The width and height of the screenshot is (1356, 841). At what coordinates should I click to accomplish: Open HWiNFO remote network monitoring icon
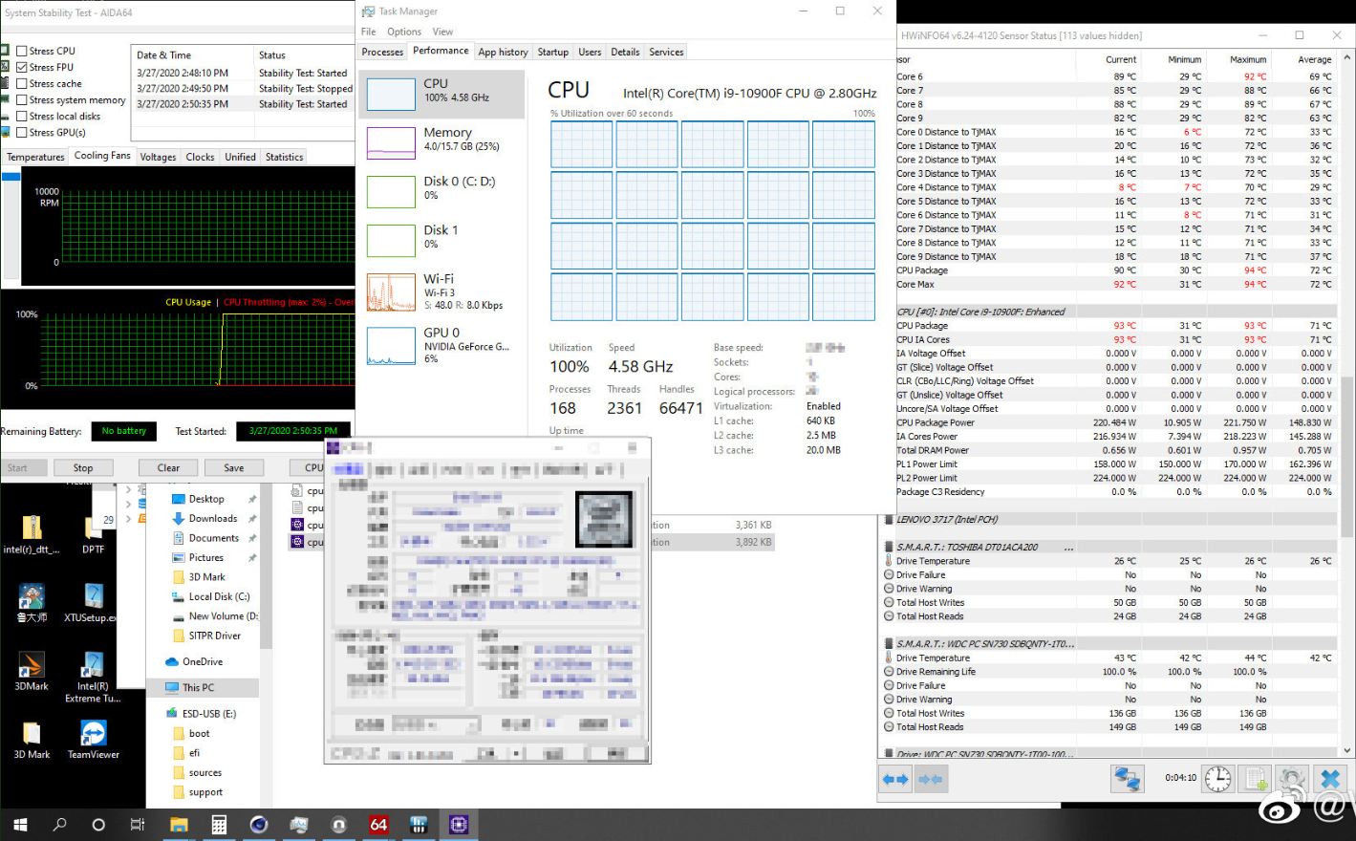(x=1128, y=779)
